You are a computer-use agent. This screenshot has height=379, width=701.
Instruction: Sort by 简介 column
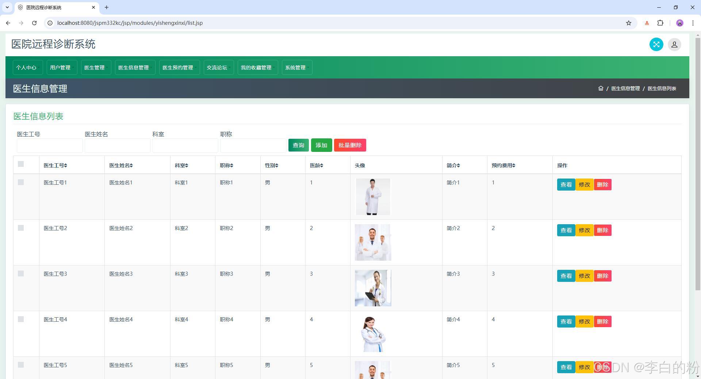click(x=453, y=165)
